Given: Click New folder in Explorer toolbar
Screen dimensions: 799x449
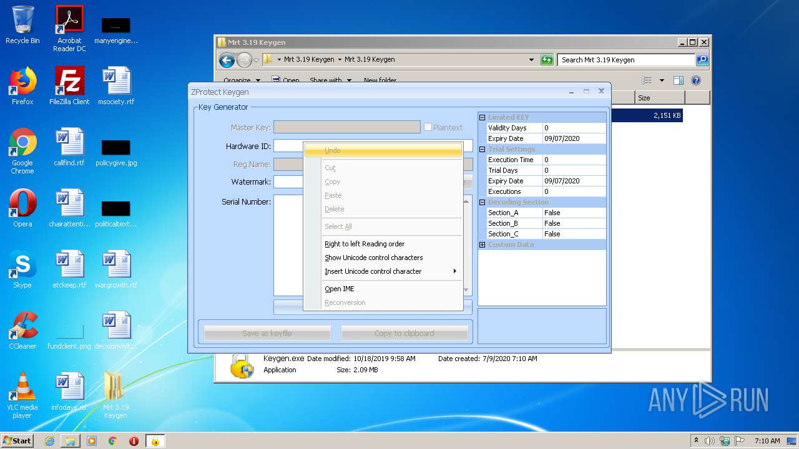Looking at the screenshot, I should 380,80.
